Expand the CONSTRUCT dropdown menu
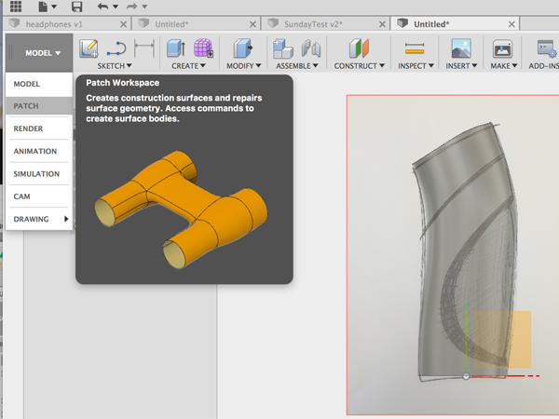Image resolution: width=559 pixels, height=419 pixels. [360, 66]
